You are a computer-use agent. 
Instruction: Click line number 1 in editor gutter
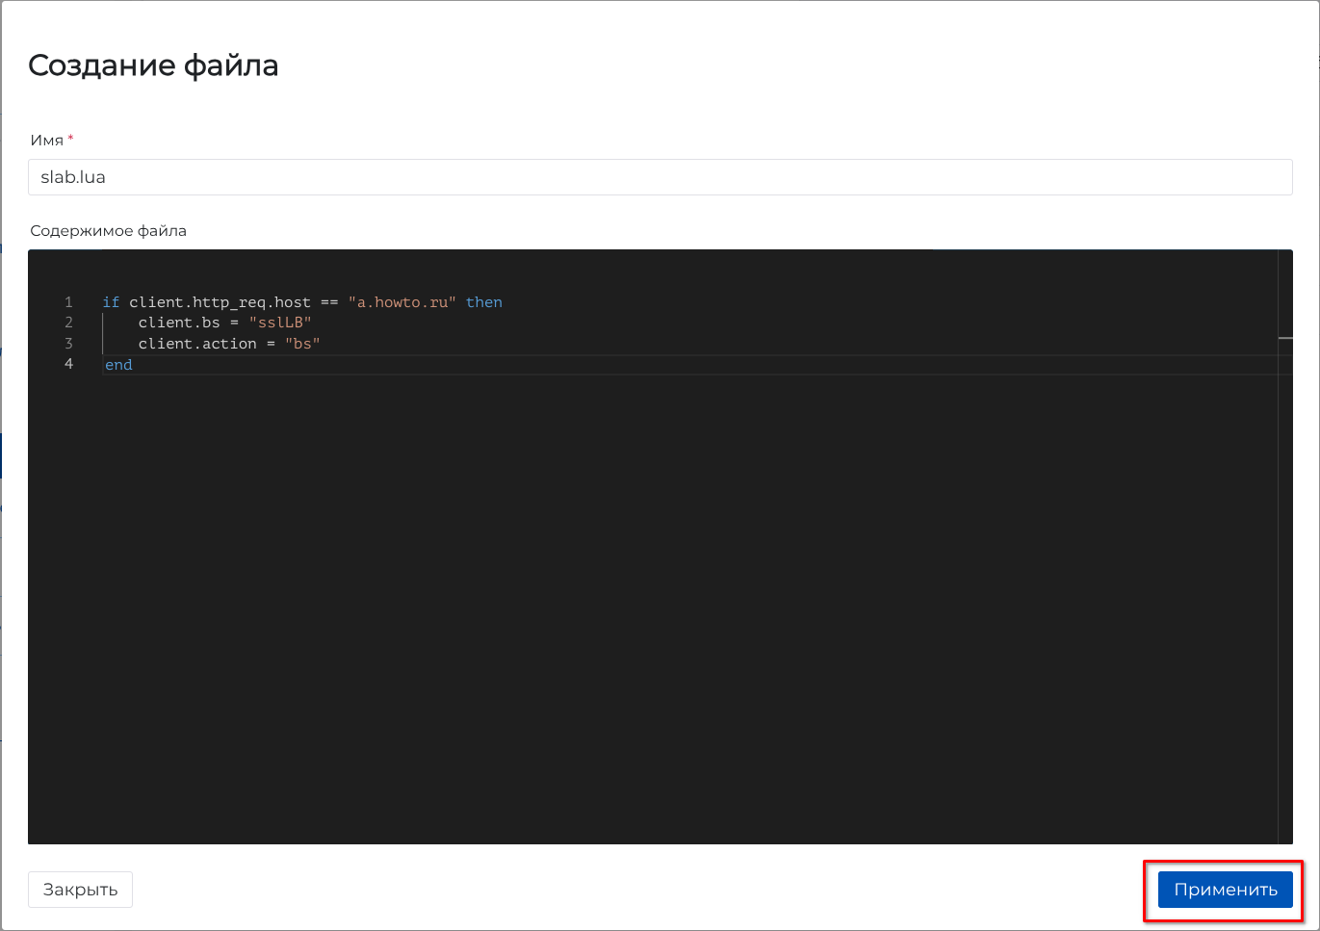pos(68,302)
